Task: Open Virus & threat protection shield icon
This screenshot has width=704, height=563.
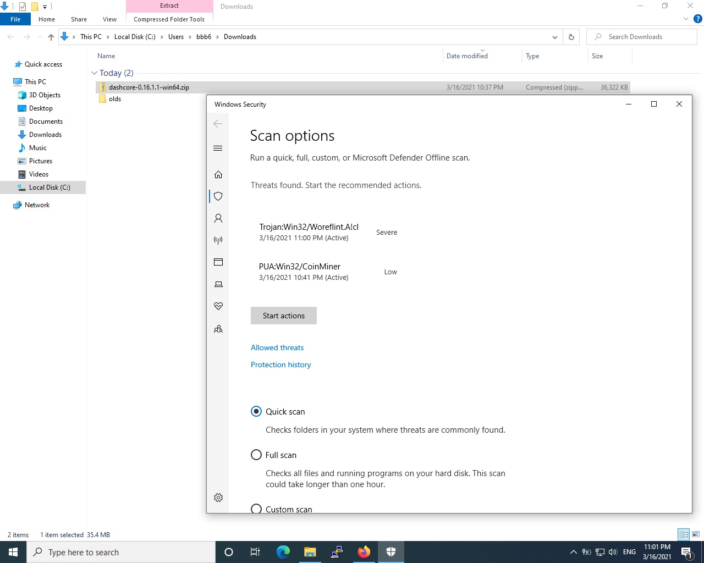Action: coord(218,196)
